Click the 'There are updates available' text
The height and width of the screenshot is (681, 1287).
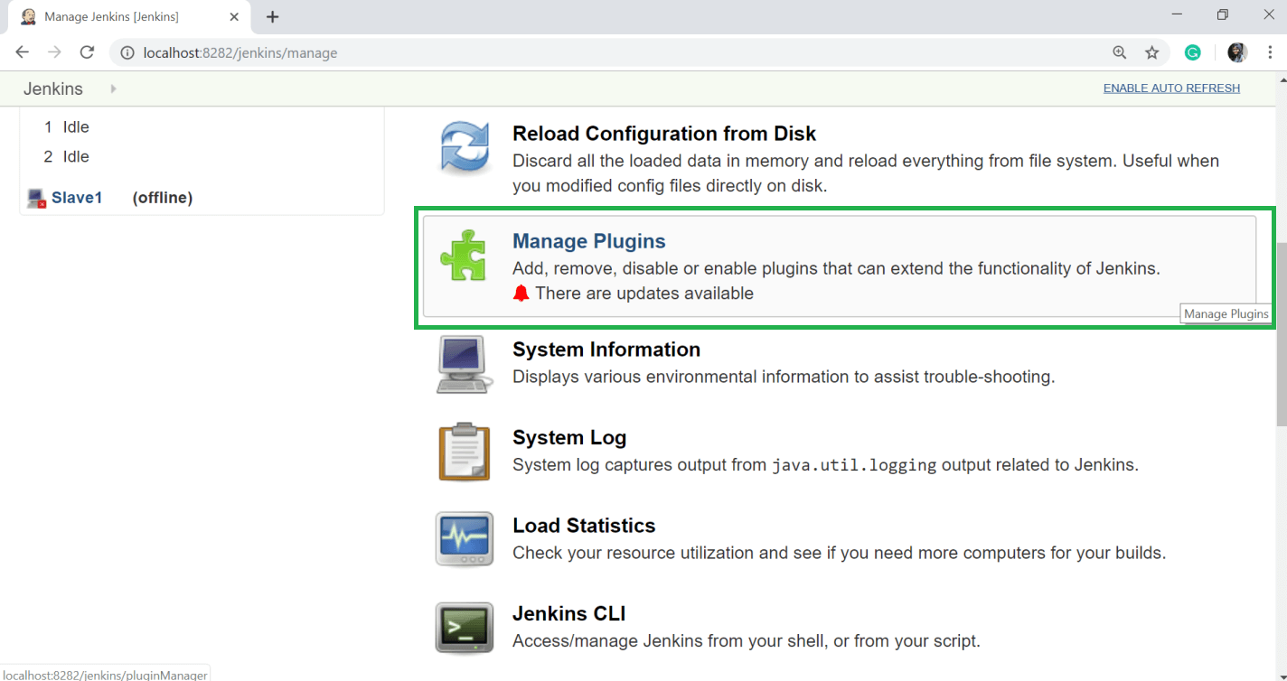(644, 293)
